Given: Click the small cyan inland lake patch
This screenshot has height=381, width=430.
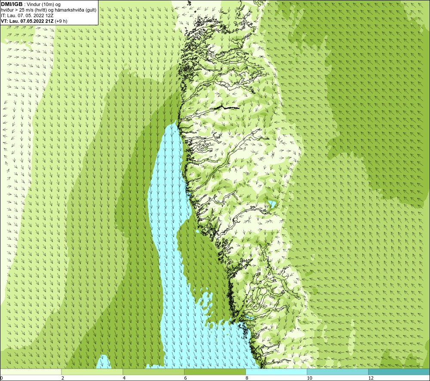Looking at the screenshot, I should click(x=272, y=204).
